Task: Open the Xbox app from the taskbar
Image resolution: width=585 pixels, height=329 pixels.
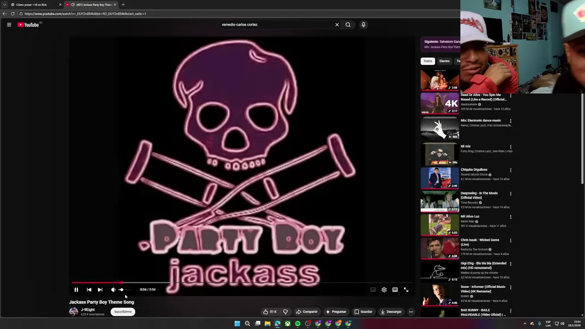Action: [287, 324]
